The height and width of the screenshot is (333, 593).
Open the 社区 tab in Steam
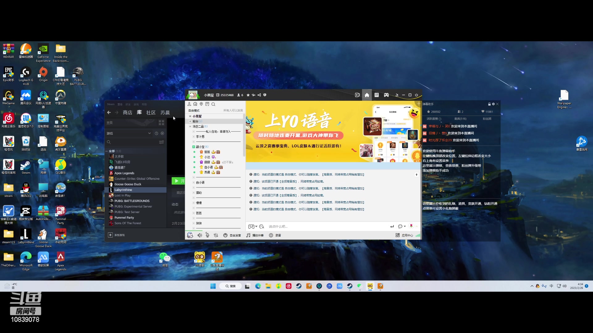(x=151, y=113)
